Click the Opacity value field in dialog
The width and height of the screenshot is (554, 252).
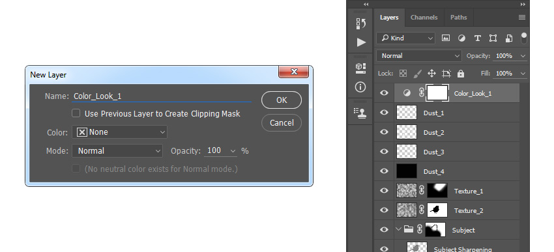click(x=214, y=150)
